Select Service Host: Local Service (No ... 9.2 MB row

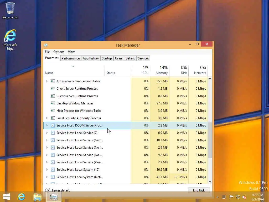(126, 155)
